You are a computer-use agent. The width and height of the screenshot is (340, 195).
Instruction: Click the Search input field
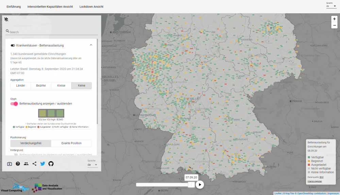53,32
